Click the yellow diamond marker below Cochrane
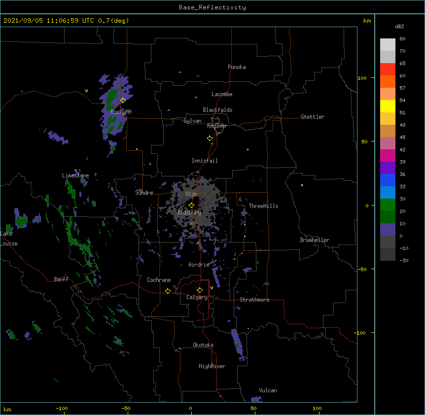The height and width of the screenshot is (415, 425). (x=168, y=291)
